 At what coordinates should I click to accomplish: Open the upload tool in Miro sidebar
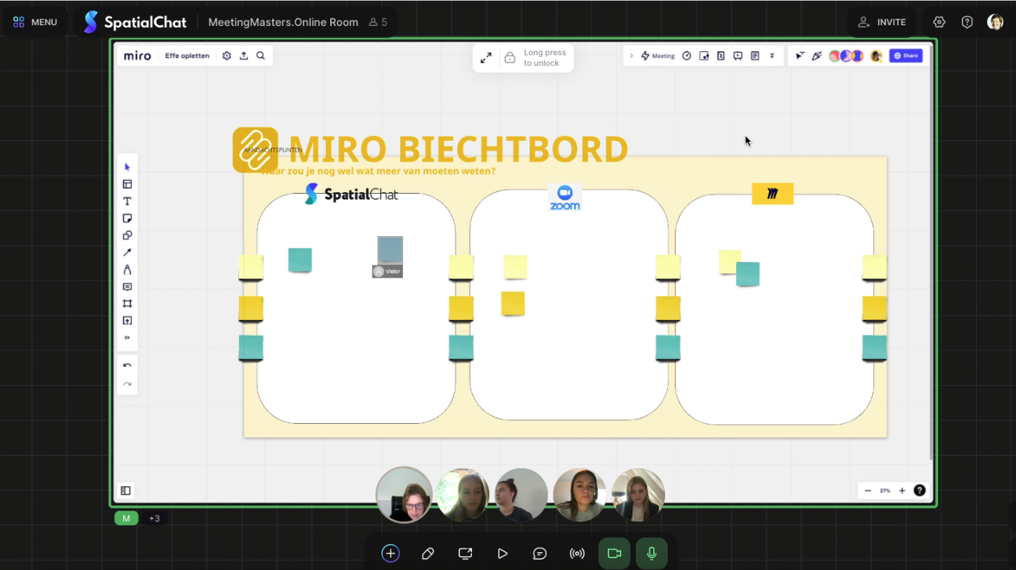click(x=127, y=321)
